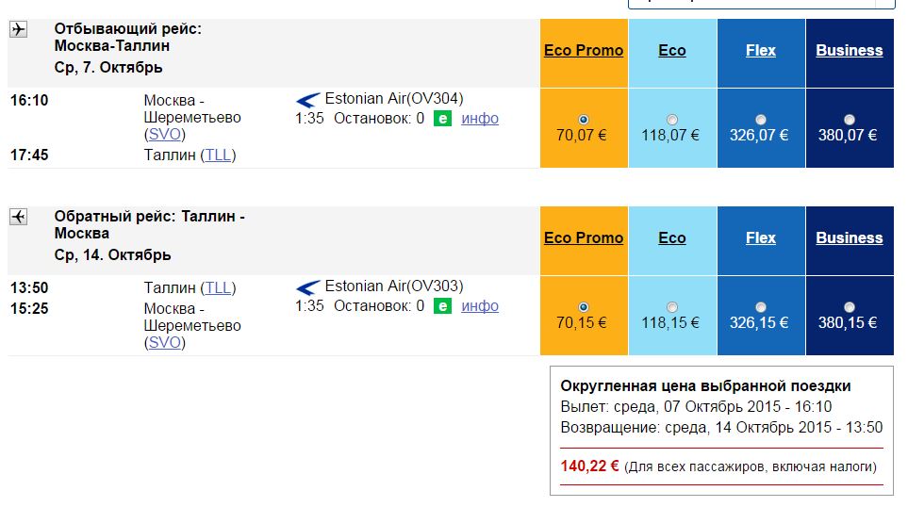Click the SVO airport link under the departing flight
The width and height of the screenshot is (908, 507).
click(x=164, y=134)
